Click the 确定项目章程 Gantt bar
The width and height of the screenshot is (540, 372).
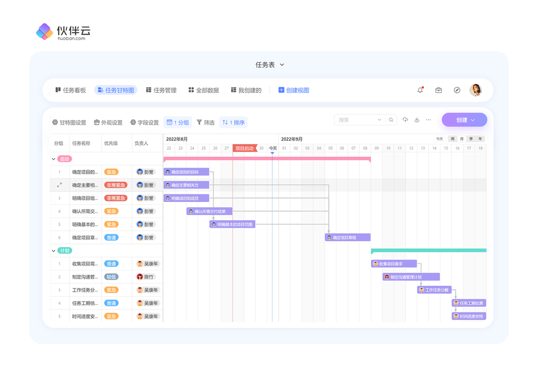point(347,238)
